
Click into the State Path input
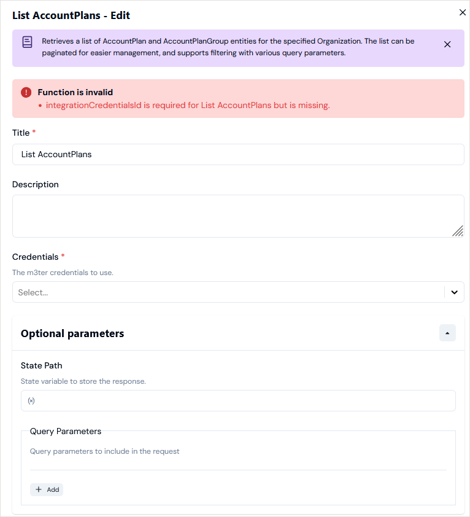(x=238, y=400)
